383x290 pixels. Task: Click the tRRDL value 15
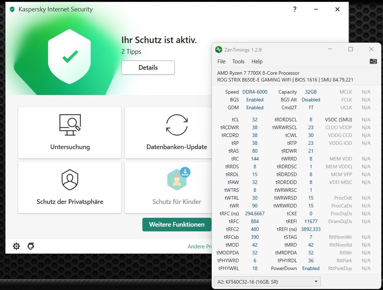[x=255, y=174]
